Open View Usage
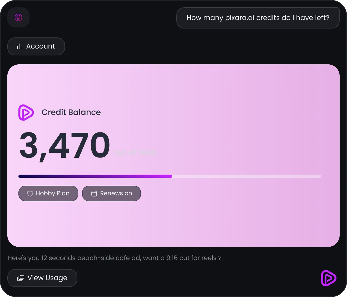Screen dimensions: 347x297 42,278
